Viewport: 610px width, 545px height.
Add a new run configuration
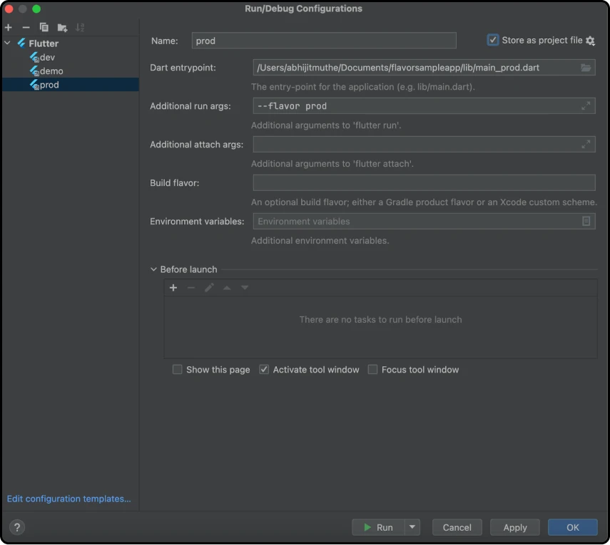pyautogui.click(x=8, y=27)
